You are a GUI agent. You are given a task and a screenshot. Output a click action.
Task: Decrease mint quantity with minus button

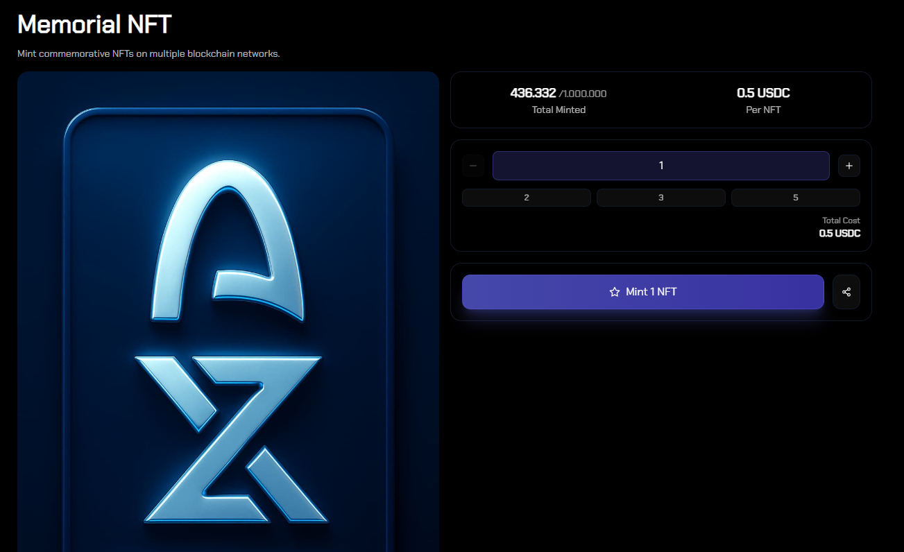[x=473, y=166]
